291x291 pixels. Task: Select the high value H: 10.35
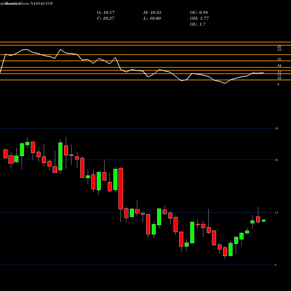coord(152,13)
